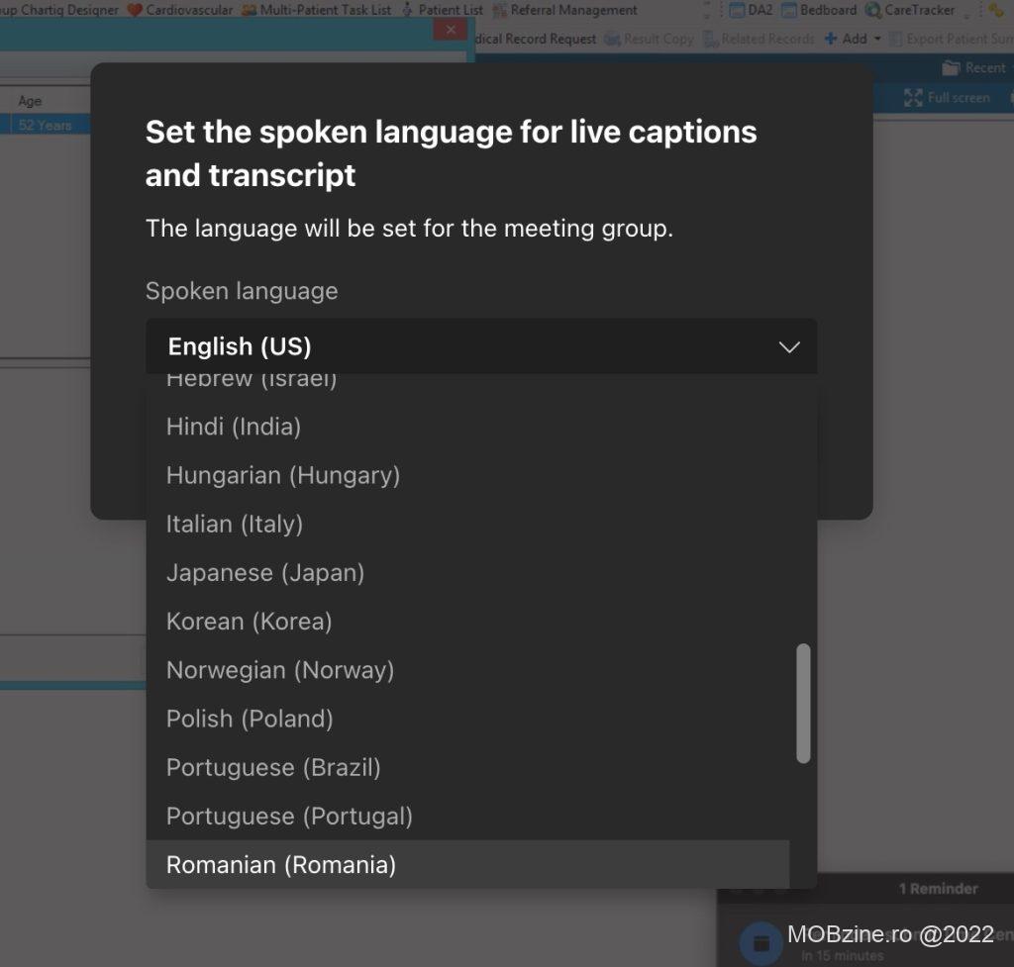The width and height of the screenshot is (1014, 967).
Task: Click the language list scrollbar thumb
Action: [803, 703]
